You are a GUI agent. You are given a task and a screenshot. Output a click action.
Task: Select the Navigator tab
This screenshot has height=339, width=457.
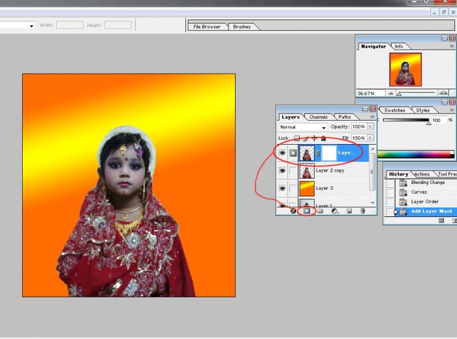click(373, 46)
